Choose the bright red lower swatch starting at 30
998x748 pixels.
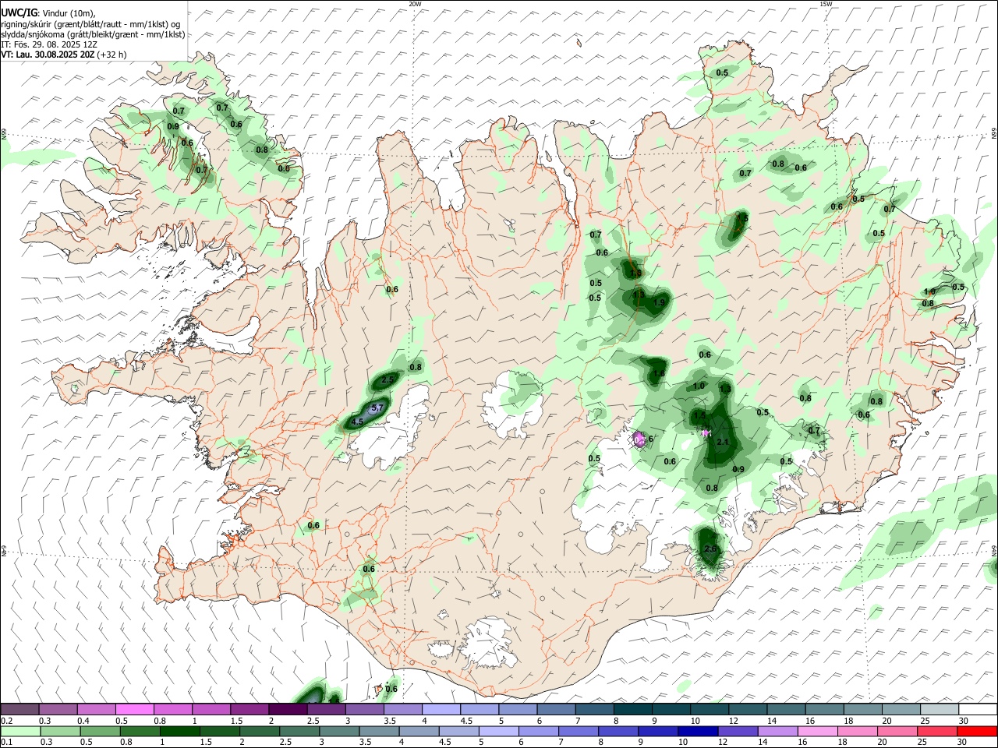[x=978, y=731]
